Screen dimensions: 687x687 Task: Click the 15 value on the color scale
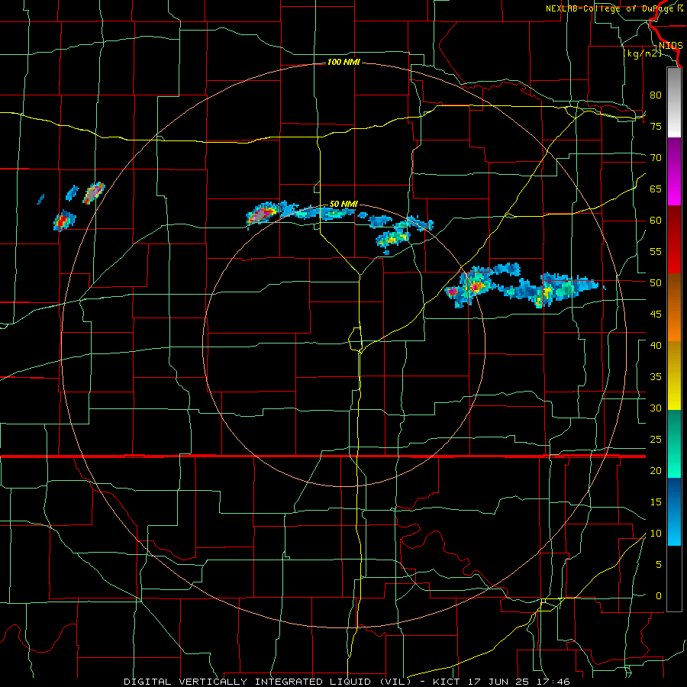[656, 502]
